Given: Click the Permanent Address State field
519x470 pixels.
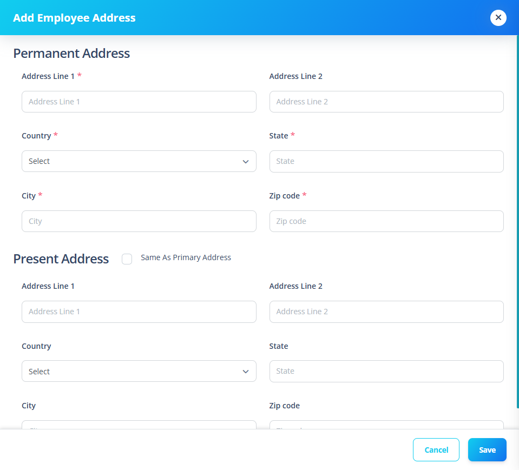Looking at the screenshot, I should (386, 161).
